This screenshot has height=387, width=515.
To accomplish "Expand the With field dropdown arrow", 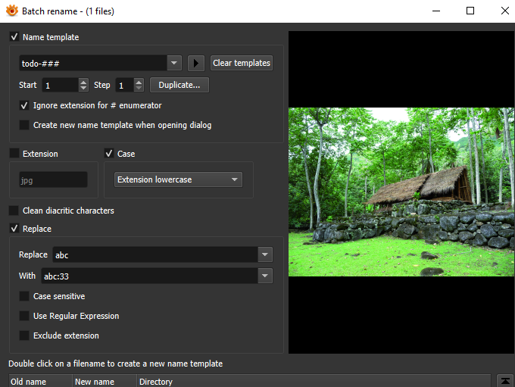I will pyautogui.click(x=264, y=276).
